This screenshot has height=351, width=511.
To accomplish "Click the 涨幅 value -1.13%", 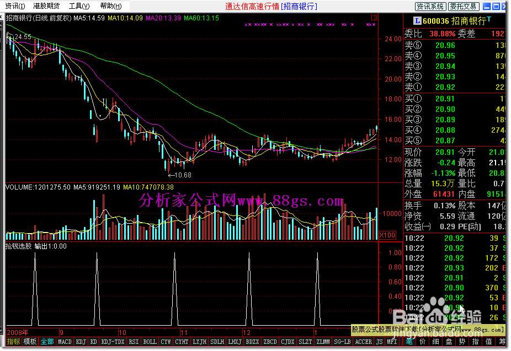I will pos(443,173).
